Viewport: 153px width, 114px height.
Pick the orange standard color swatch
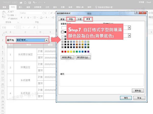pos(68,52)
